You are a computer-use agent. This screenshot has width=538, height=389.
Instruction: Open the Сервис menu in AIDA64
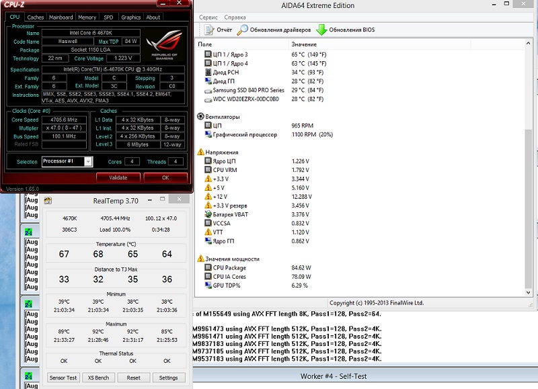pyautogui.click(x=208, y=17)
